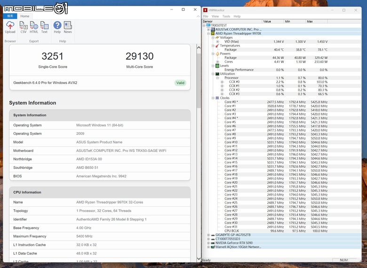
Task: Expand the ASUSTeK COMPUTER INC. node
Action: [208, 30]
